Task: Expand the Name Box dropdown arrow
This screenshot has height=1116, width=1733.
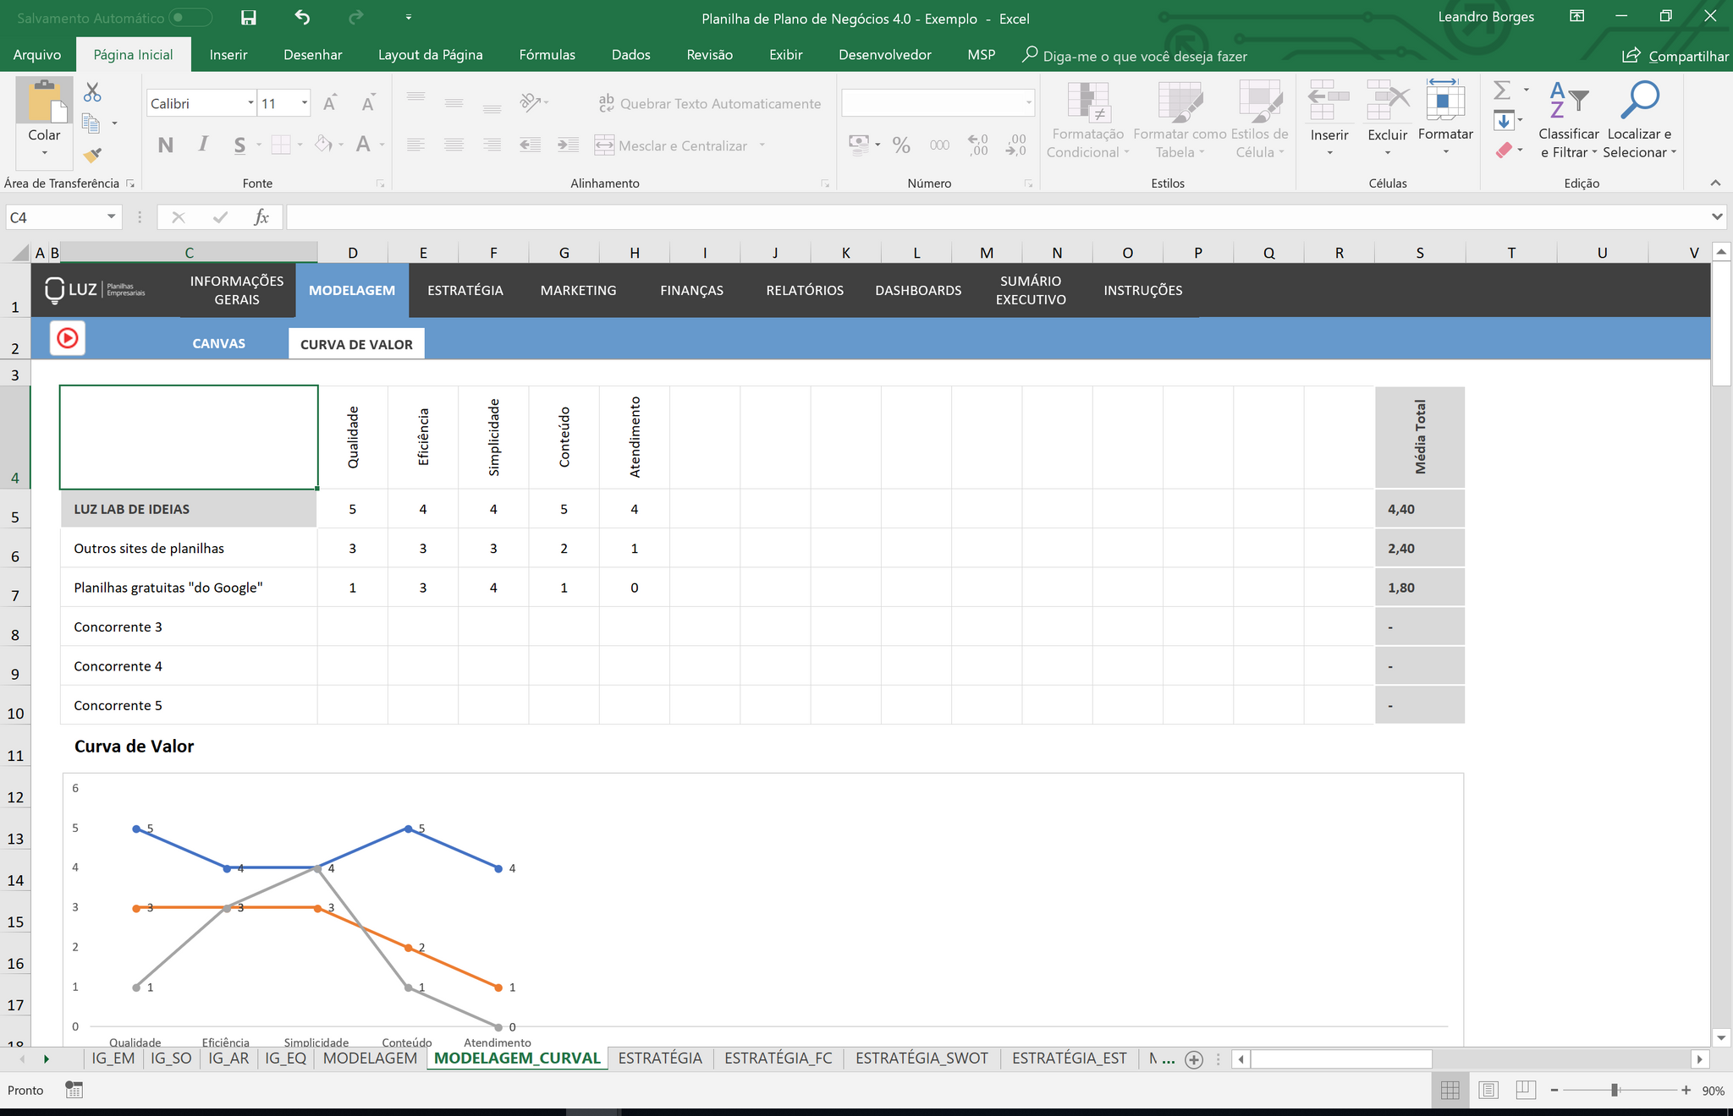Action: pyautogui.click(x=111, y=217)
